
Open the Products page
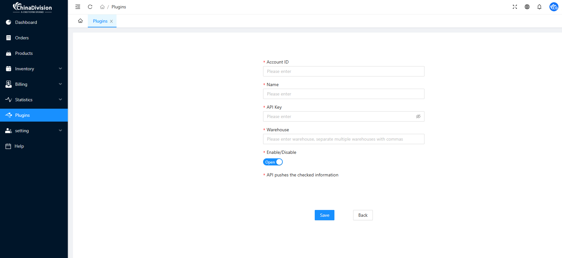pos(24,53)
